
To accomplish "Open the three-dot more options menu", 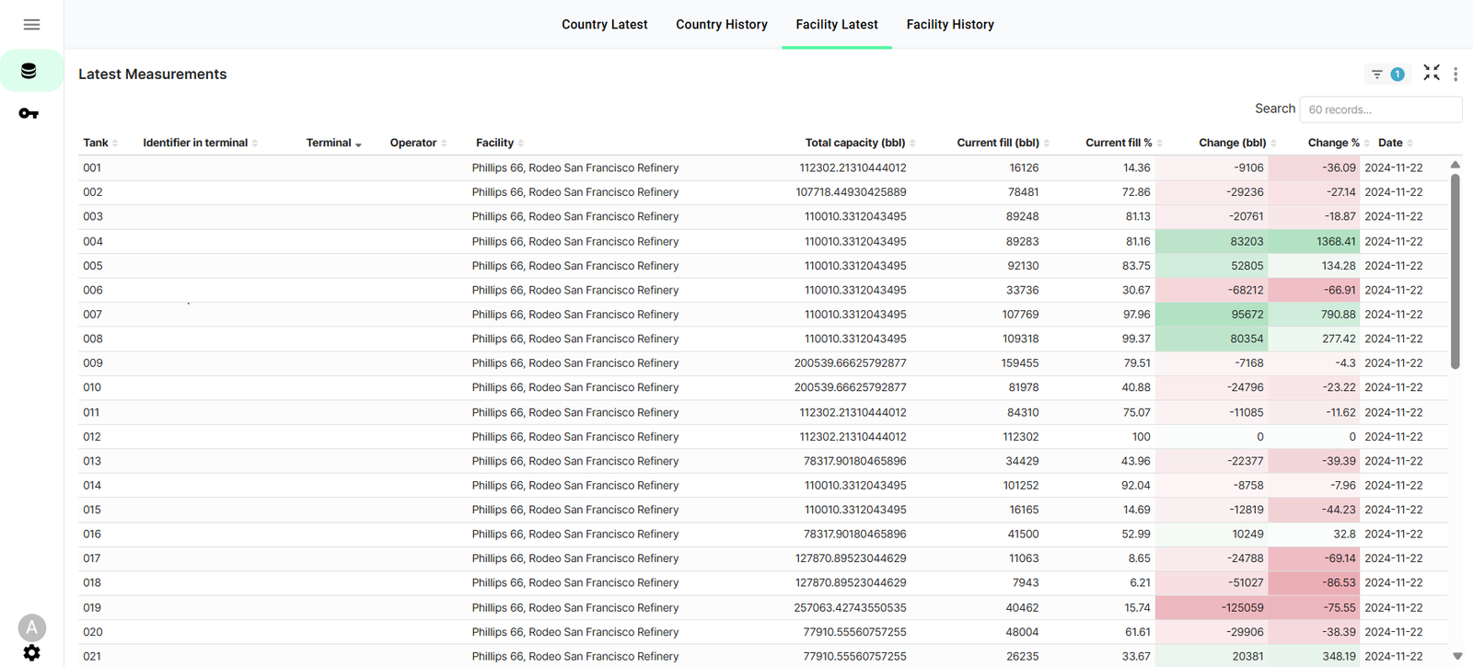I will [1456, 75].
